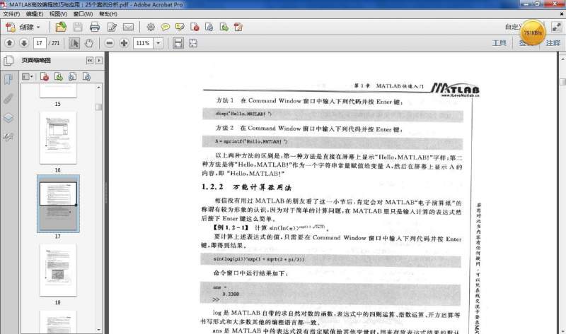
Task: Click the total page count 271
Action: click(55, 43)
